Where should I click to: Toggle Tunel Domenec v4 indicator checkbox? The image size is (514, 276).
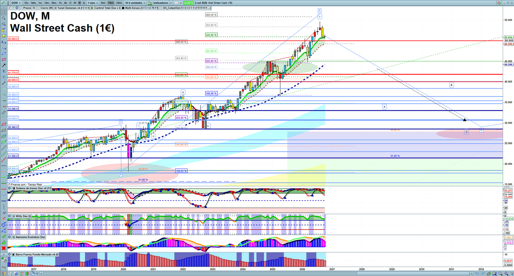56,8
